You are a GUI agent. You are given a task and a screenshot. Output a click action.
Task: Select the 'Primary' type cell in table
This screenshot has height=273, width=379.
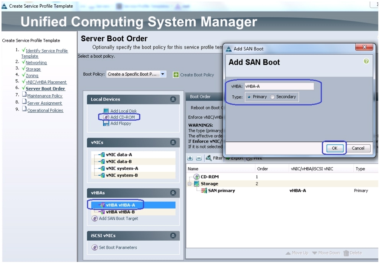[x=361, y=191]
